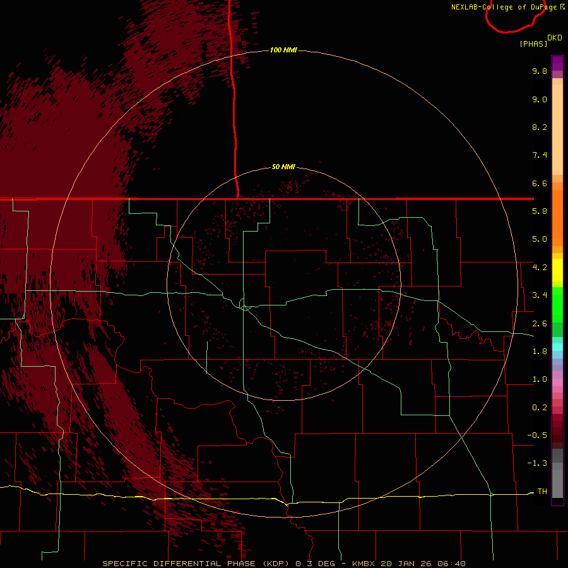568x568 pixels.
Task: Pick the light peach color scale segment
Action: 557,129
